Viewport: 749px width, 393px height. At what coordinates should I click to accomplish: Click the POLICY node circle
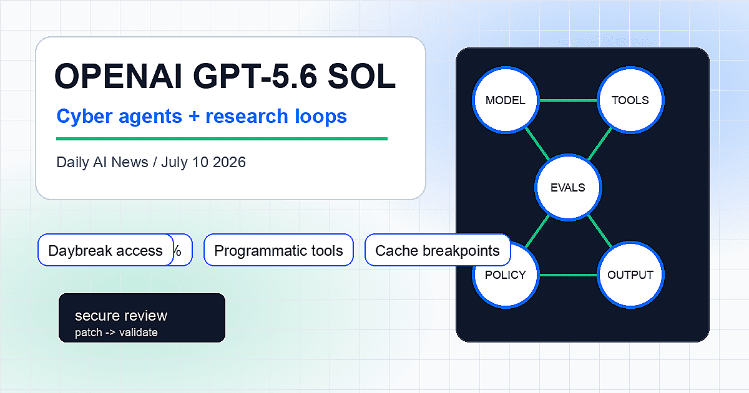tap(506, 275)
